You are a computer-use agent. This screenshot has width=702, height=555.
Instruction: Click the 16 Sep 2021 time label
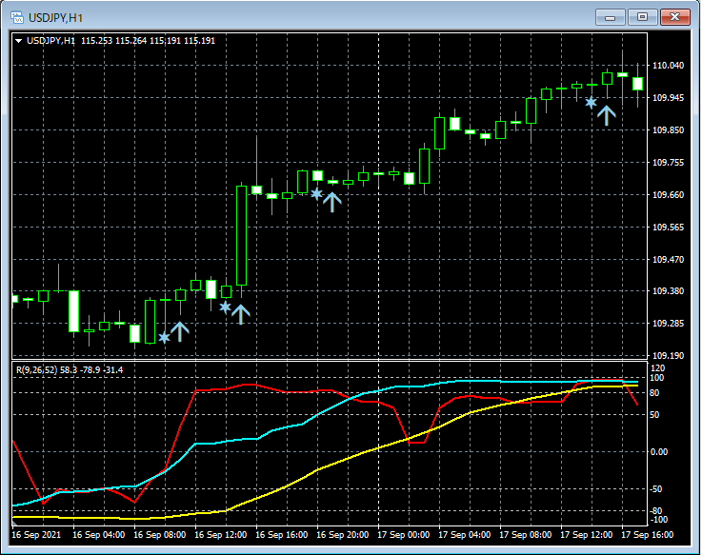click(36, 535)
